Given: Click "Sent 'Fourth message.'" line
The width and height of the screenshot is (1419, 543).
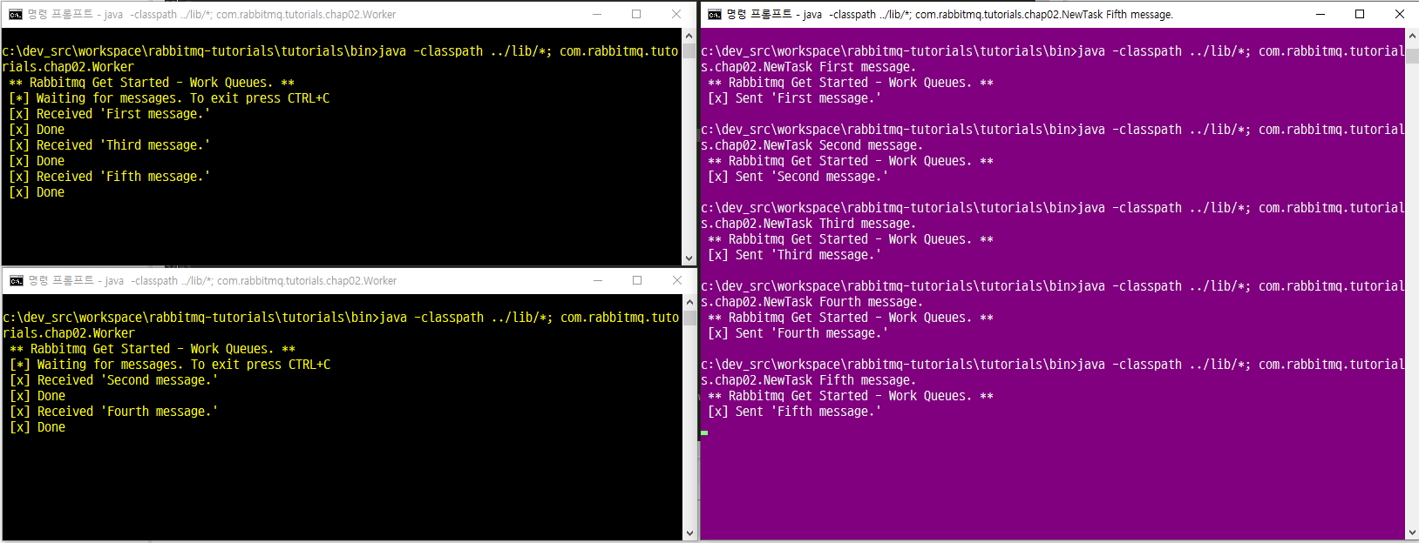Looking at the screenshot, I should coord(798,333).
